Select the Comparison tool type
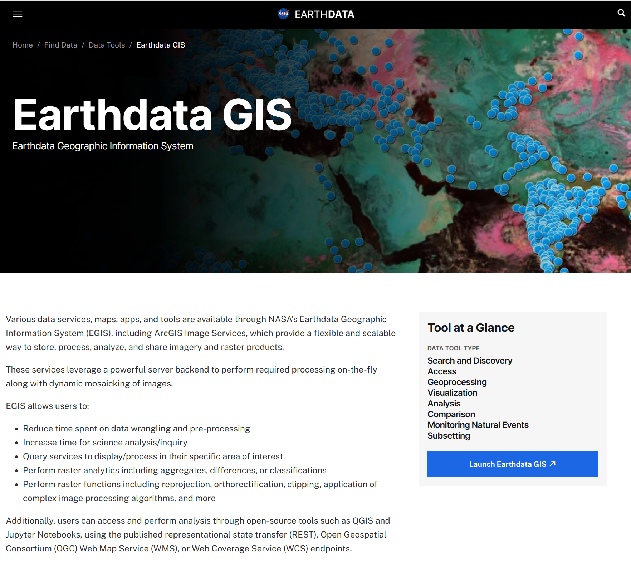Image resolution: width=631 pixels, height=565 pixels. coord(451,414)
